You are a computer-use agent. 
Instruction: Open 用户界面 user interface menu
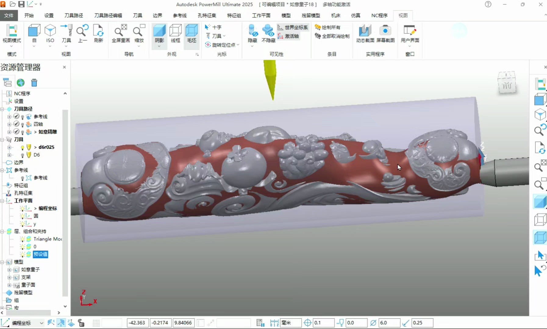tap(410, 35)
